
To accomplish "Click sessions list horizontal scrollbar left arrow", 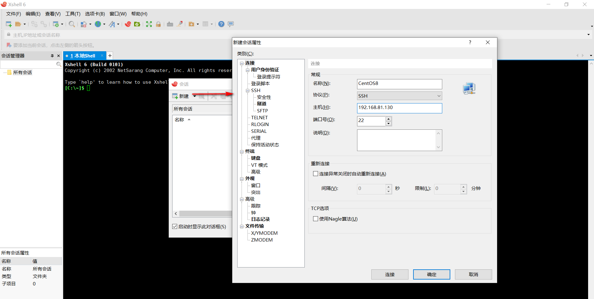I will [x=176, y=213].
